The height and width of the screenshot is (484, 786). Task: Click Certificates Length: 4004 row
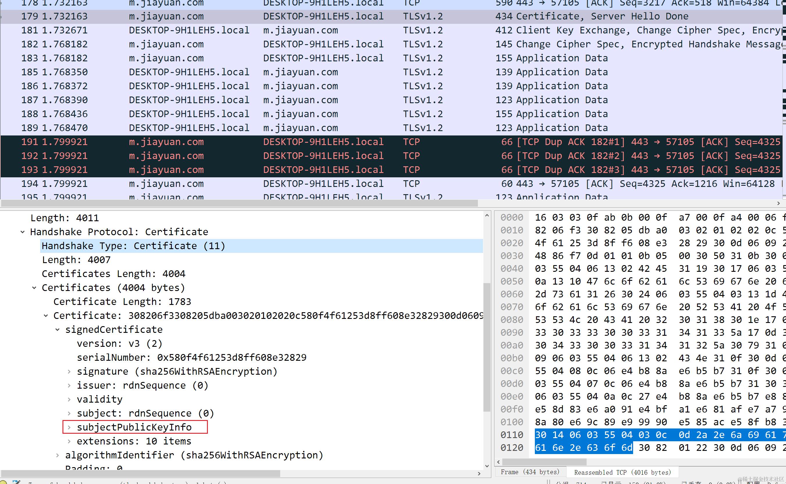[x=114, y=274]
